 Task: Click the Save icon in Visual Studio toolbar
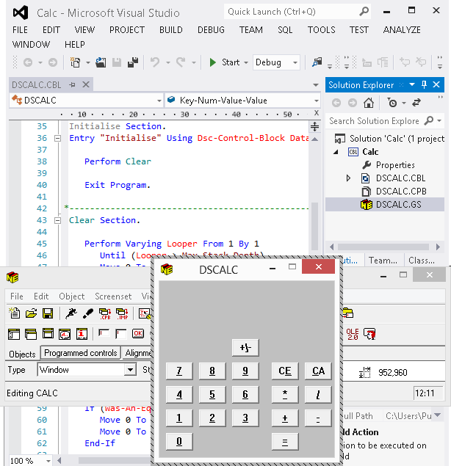[x=116, y=63]
